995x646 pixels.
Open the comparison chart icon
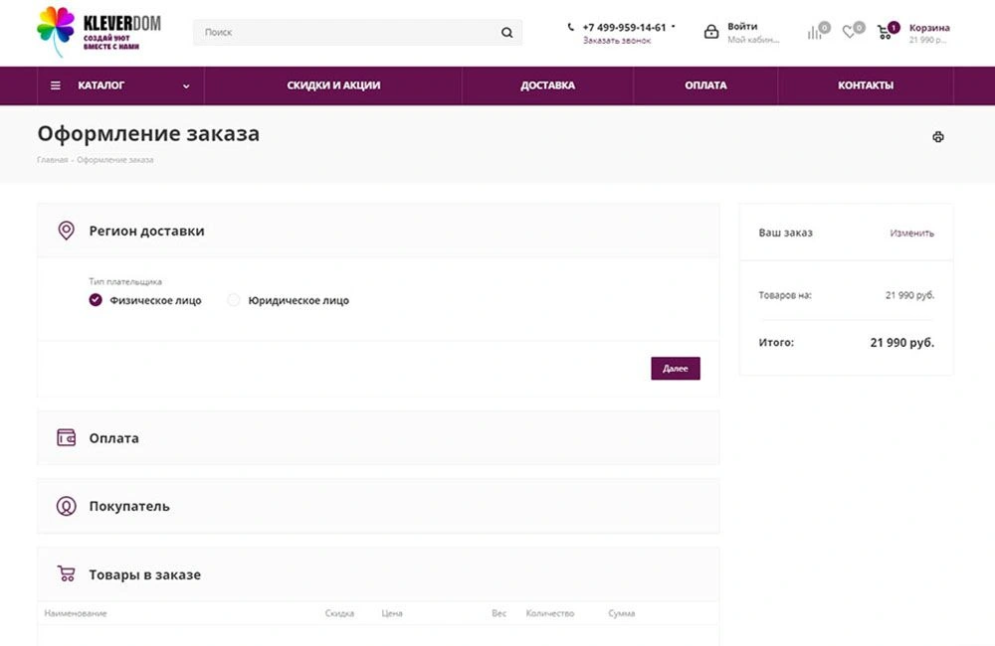pos(815,32)
